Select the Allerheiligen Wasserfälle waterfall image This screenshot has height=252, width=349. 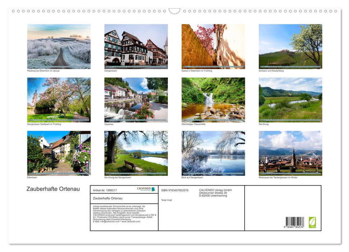[x=213, y=100]
